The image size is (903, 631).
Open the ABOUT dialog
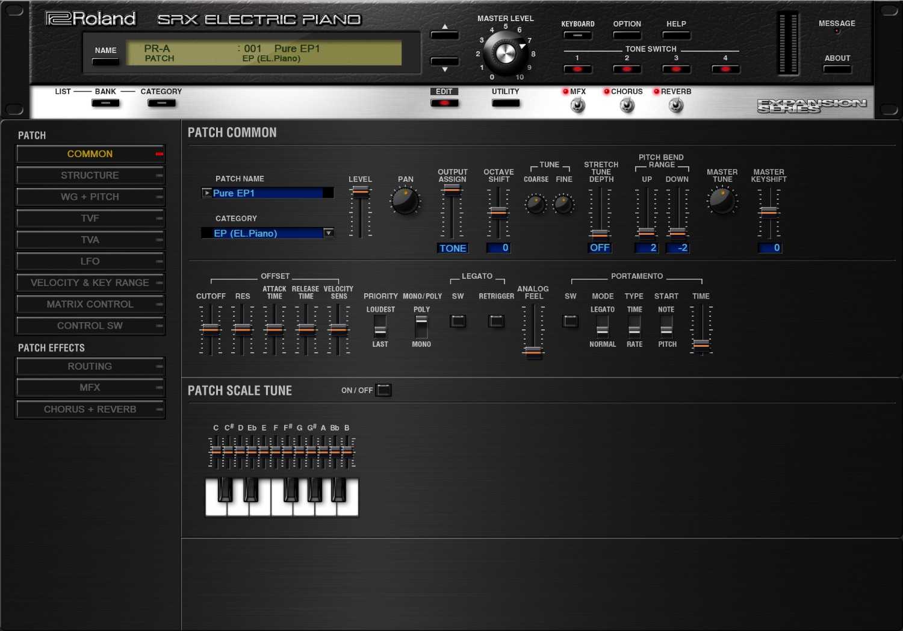837,69
